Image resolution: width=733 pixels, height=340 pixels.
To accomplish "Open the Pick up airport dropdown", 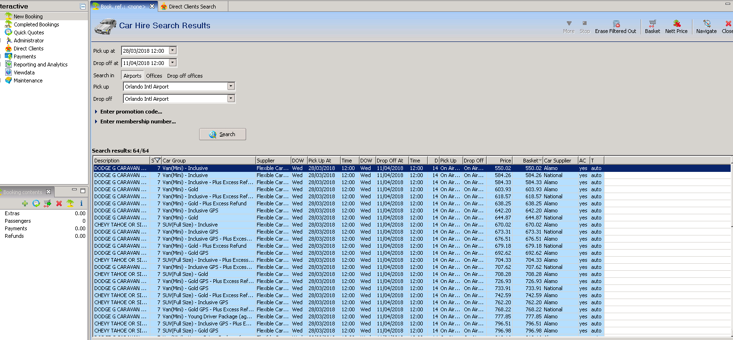I will 231,87.
